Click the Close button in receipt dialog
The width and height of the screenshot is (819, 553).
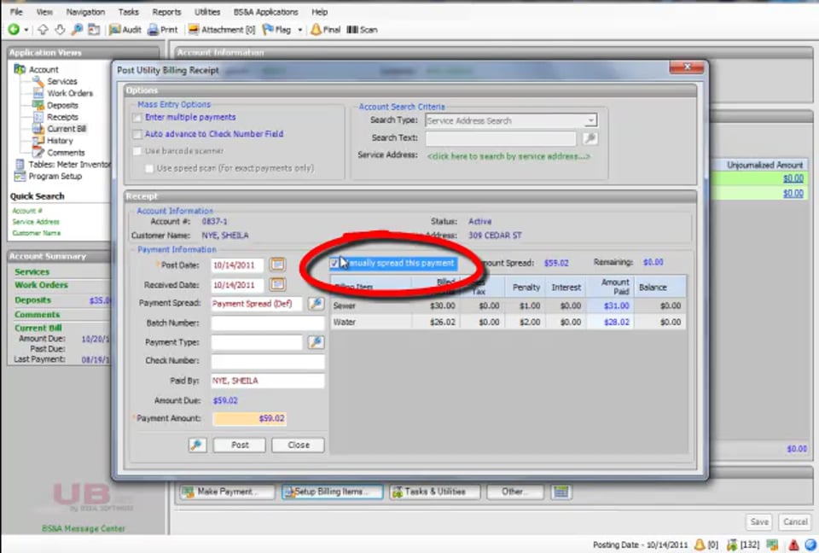coord(299,445)
